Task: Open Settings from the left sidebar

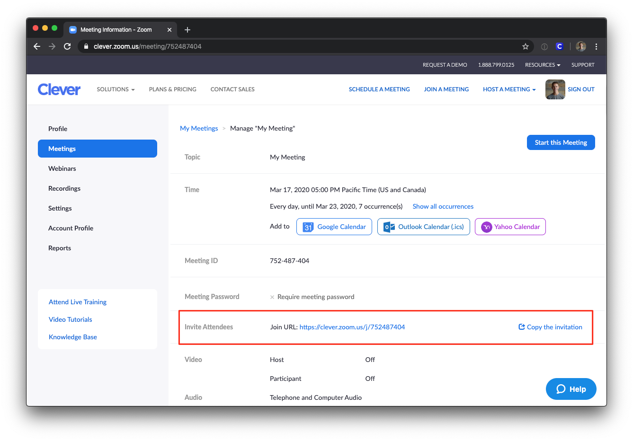Action: pyautogui.click(x=60, y=208)
